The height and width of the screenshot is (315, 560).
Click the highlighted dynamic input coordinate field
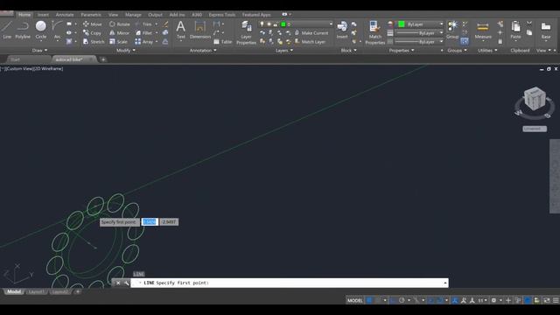click(x=150, y=221)
